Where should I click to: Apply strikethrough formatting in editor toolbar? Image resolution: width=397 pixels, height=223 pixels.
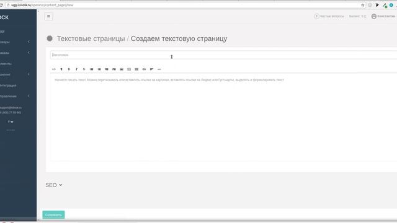[x=84, y=69]
